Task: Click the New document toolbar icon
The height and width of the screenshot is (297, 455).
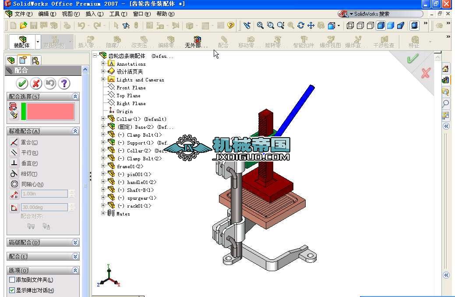Action: 13,25
